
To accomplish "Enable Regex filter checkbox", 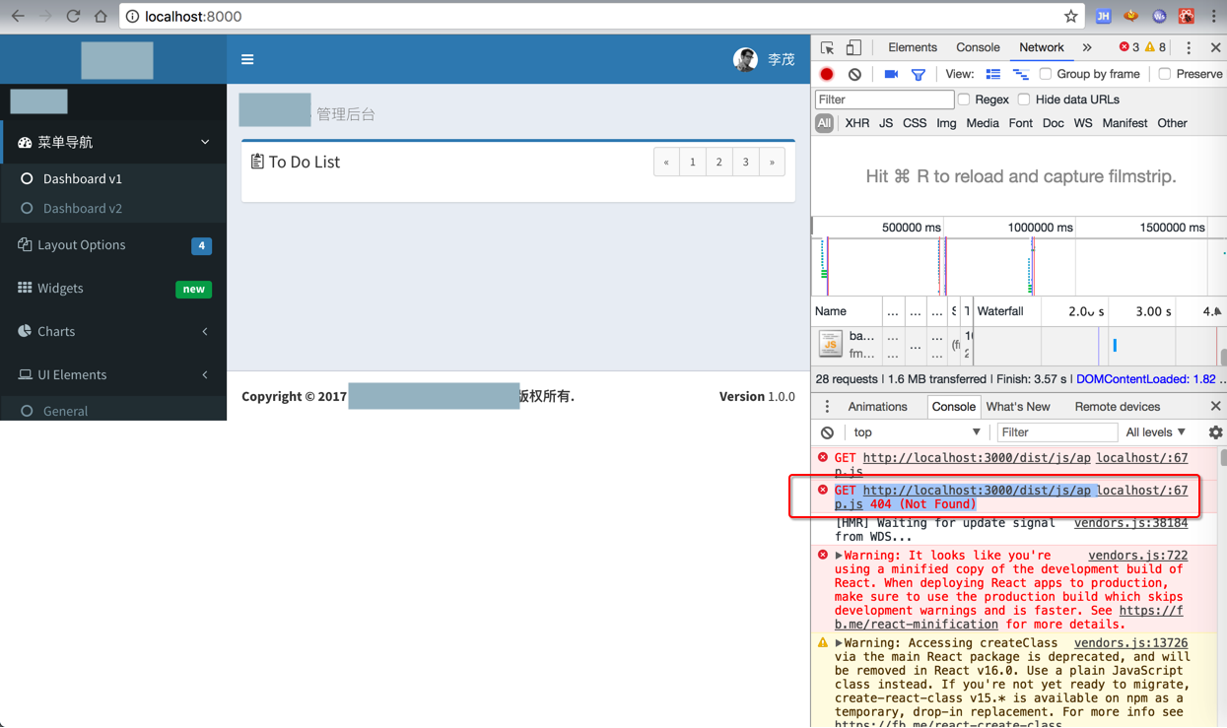I will (x=965, y=99).
